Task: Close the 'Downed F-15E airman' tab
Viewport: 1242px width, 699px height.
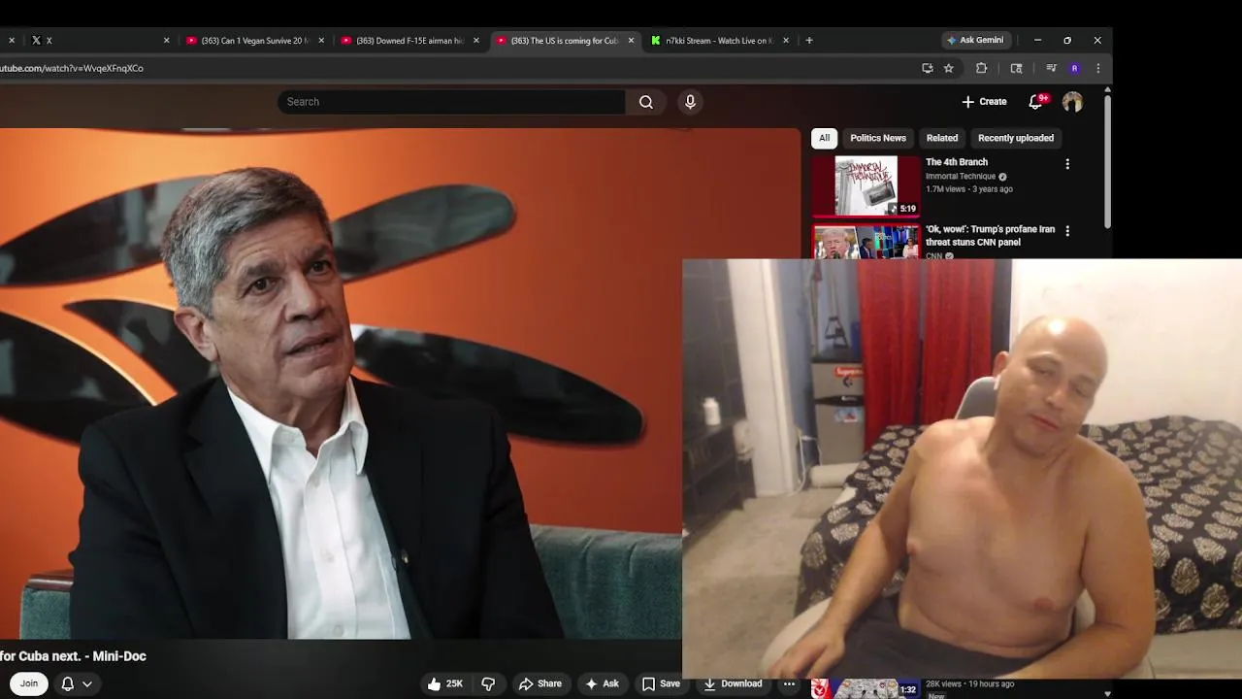Action: (476, 41)
